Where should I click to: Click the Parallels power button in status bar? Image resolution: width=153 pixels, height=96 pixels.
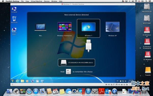[12, 84]
